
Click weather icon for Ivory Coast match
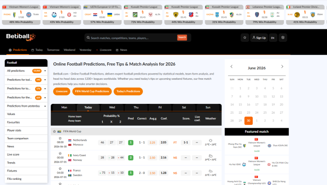(210, 156)
